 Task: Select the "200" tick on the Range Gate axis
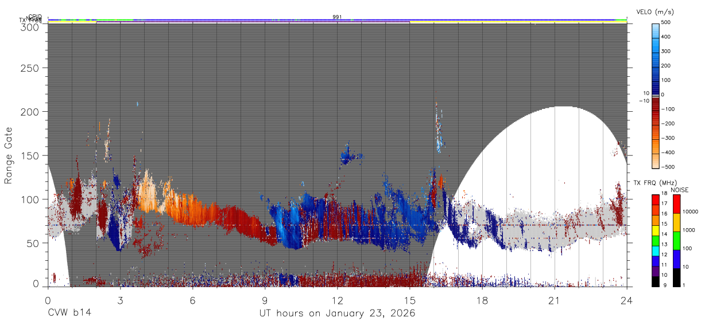point(30,112)
